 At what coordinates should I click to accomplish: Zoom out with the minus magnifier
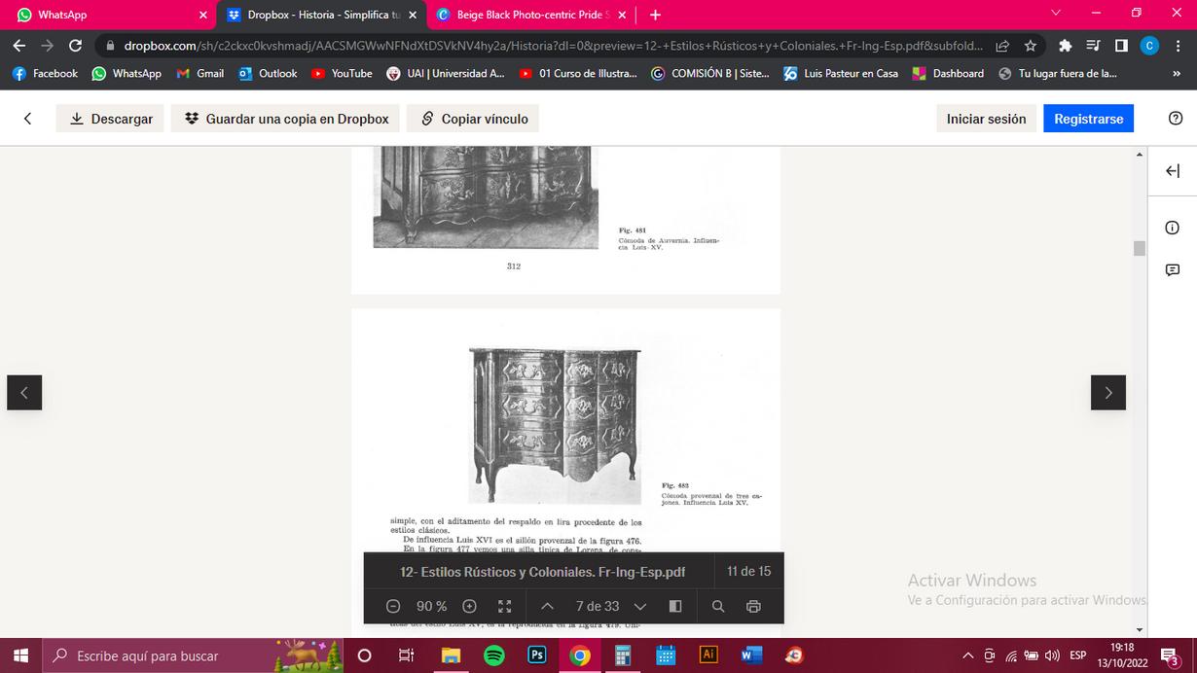393,606
